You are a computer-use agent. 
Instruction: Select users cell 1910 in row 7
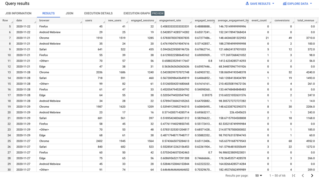[99, 38]
